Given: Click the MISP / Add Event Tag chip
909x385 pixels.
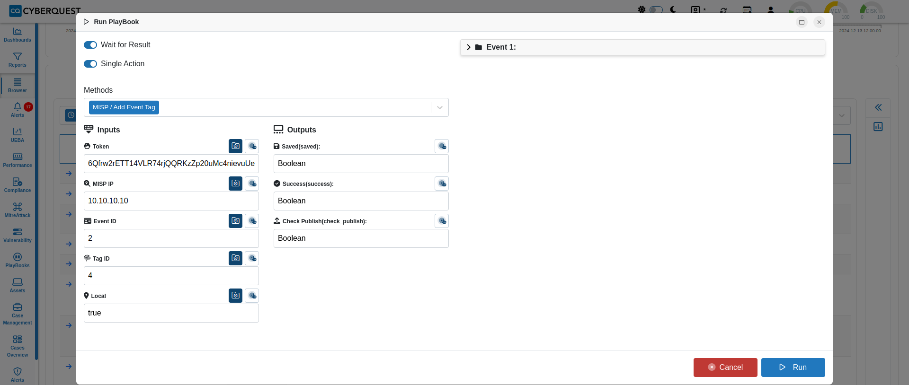Looking at the screenshot, I should click(x=124, y=107).
